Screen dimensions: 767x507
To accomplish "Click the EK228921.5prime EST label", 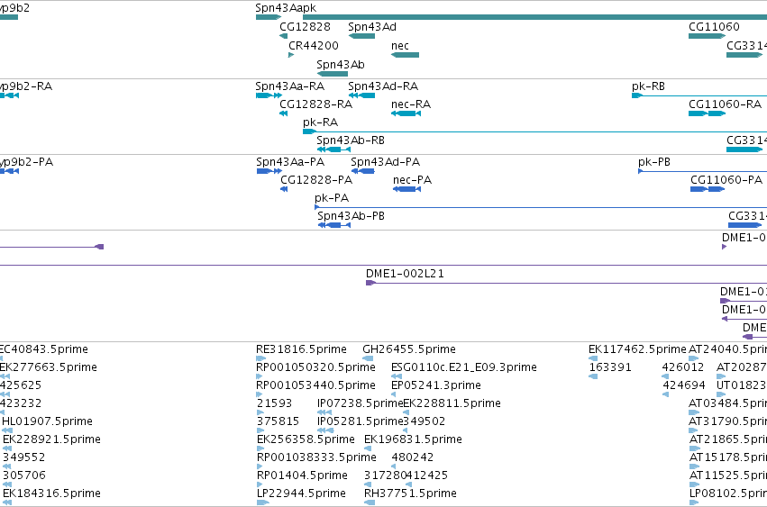I will pos(51,439).
